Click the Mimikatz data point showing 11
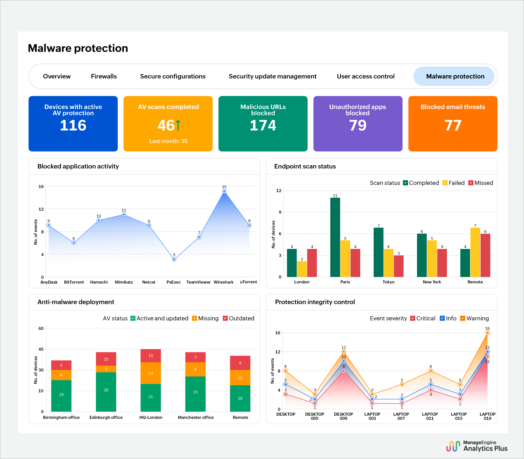This screenshot has width=524, height=459. pyautogui.click(x=124, y=215)
